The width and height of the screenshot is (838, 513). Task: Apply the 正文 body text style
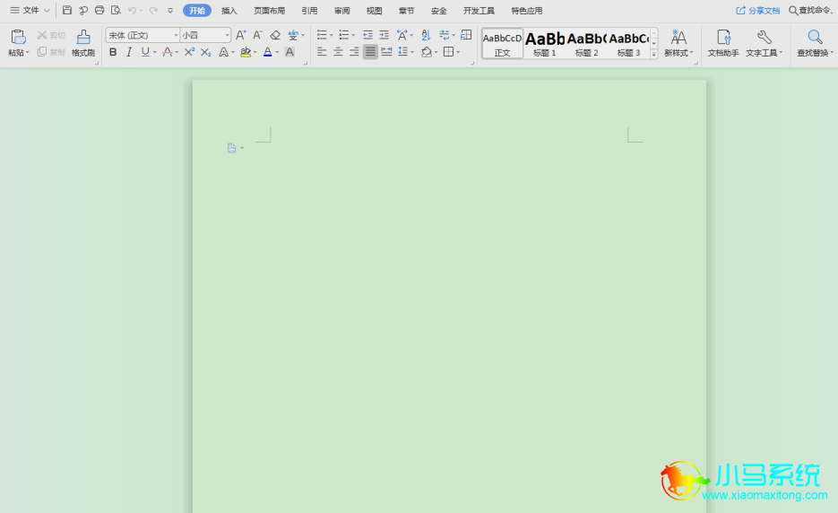coord(503,43)
